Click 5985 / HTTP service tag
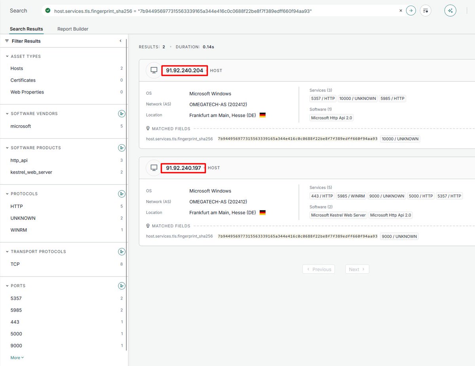 point(393,99)
